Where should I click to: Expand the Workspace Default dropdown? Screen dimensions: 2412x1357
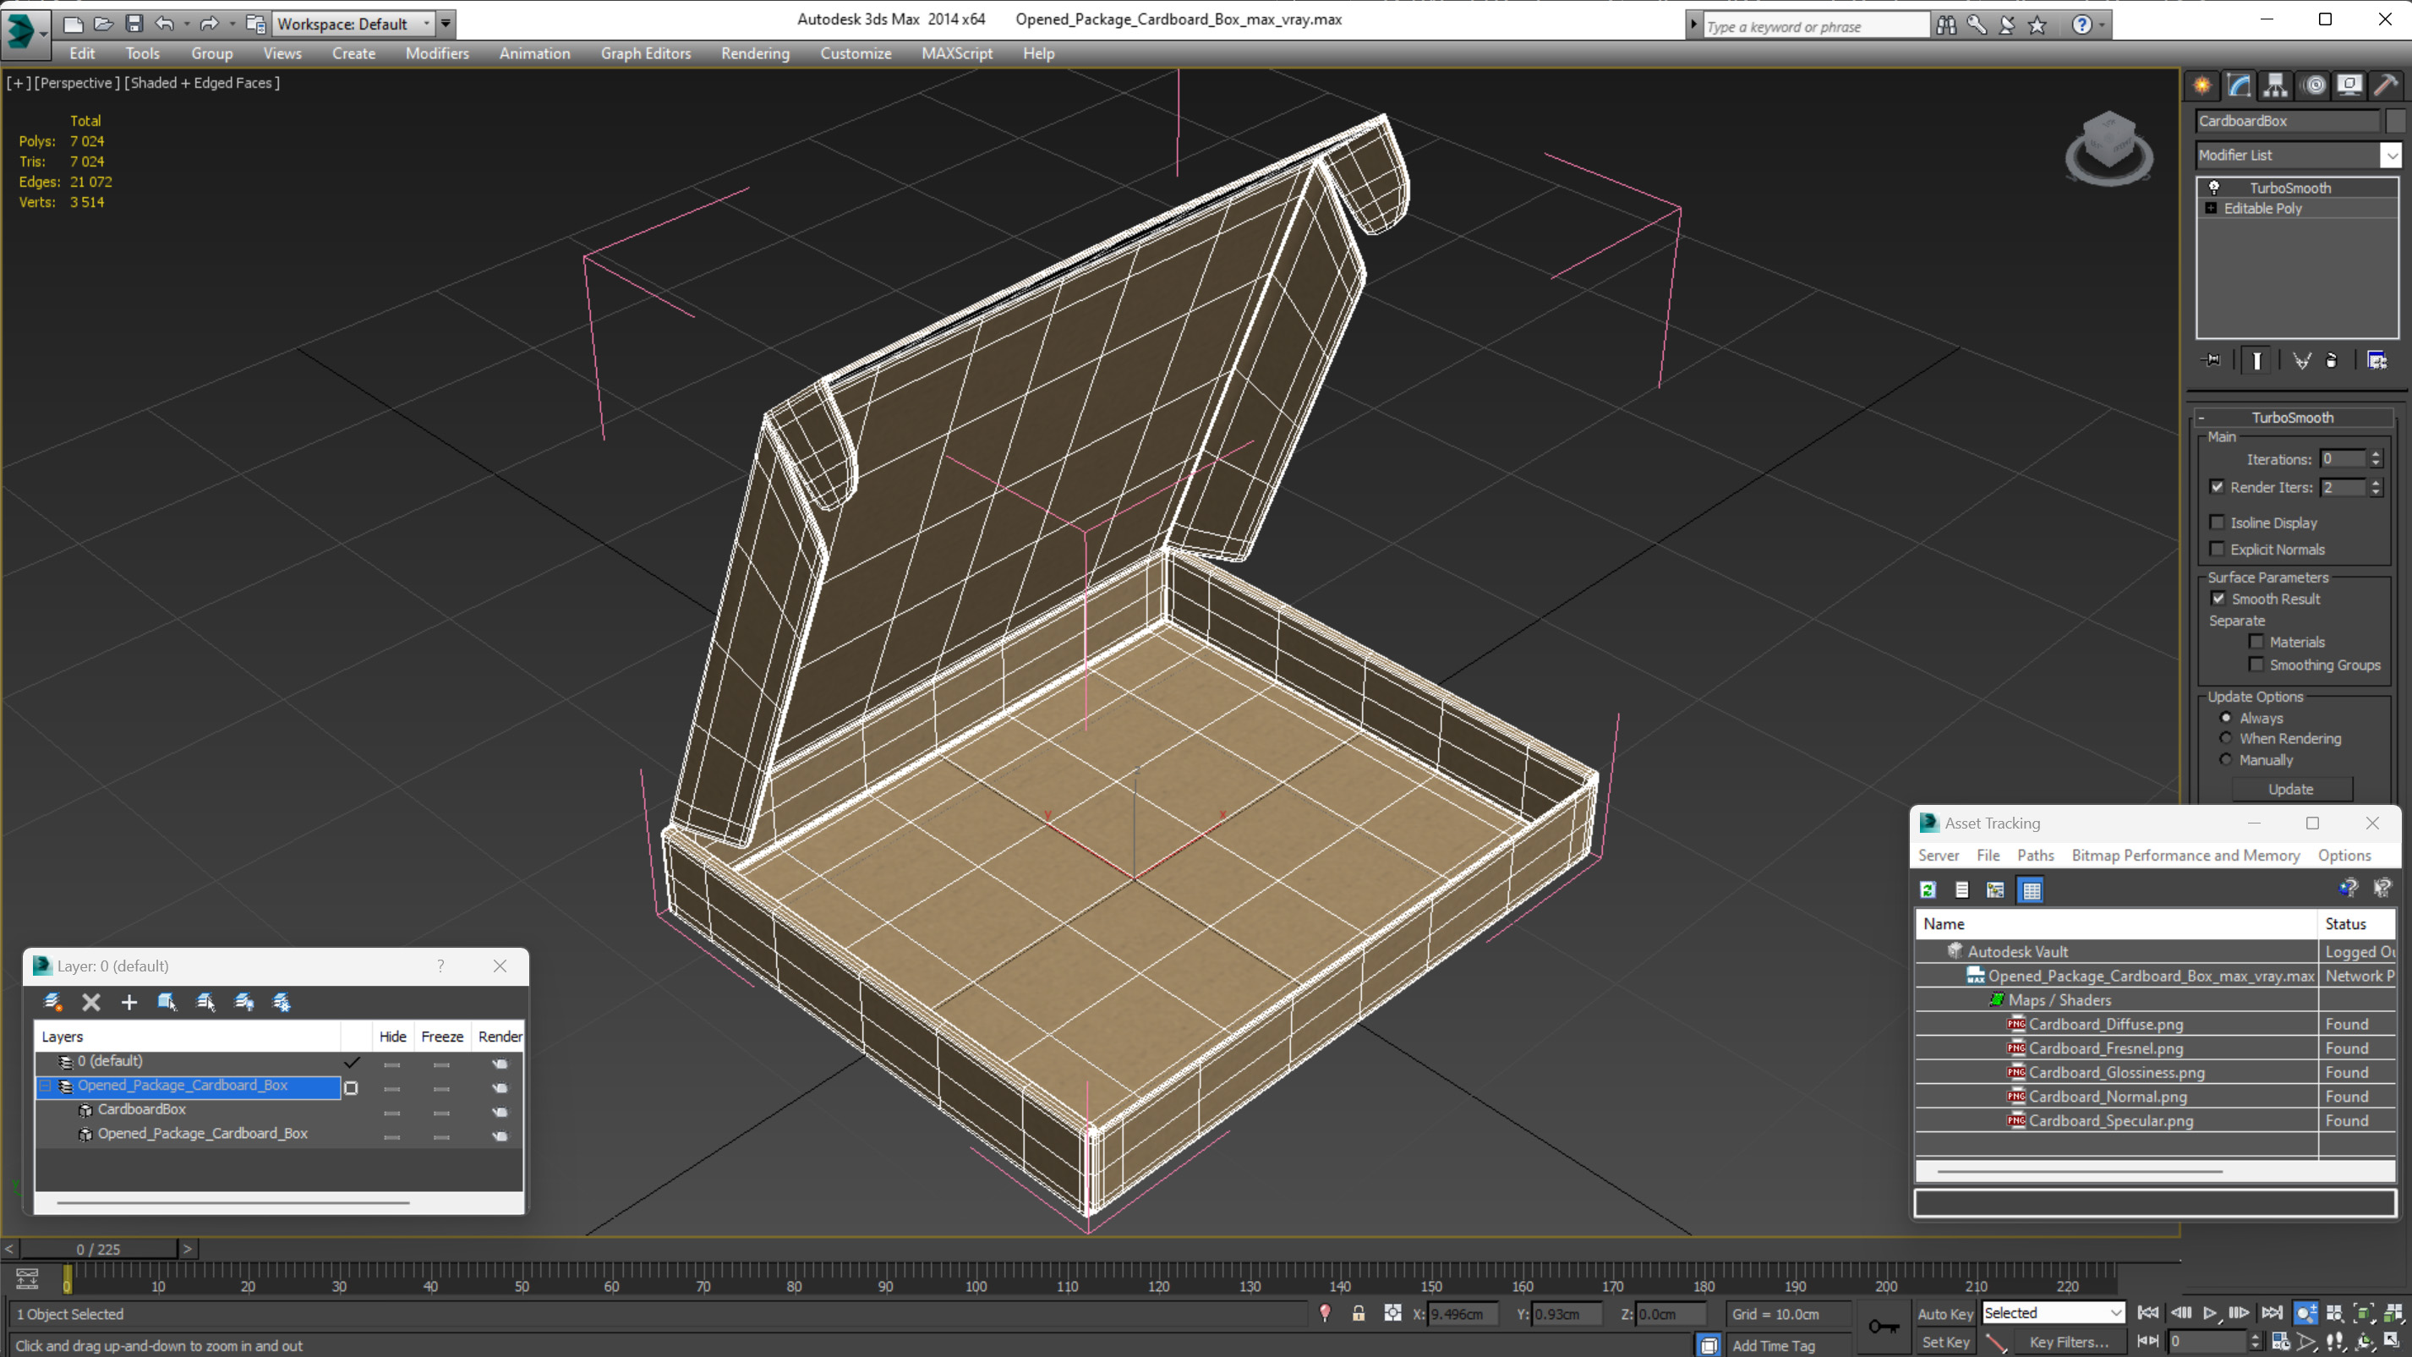tap(427, 24)
